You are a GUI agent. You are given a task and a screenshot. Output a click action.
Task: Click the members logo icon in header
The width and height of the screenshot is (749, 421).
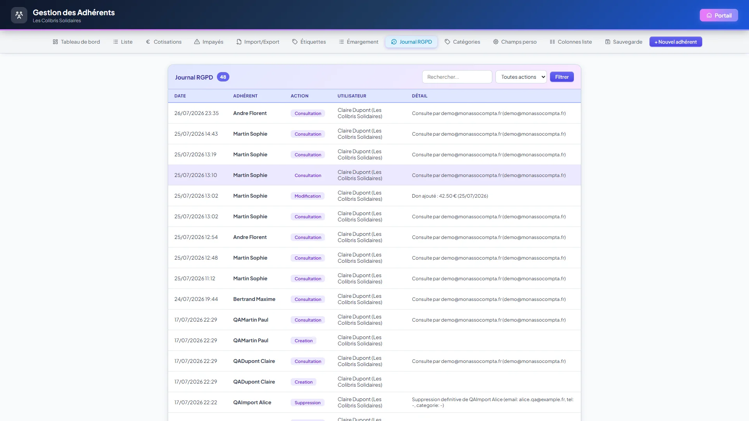pos(19,16)
